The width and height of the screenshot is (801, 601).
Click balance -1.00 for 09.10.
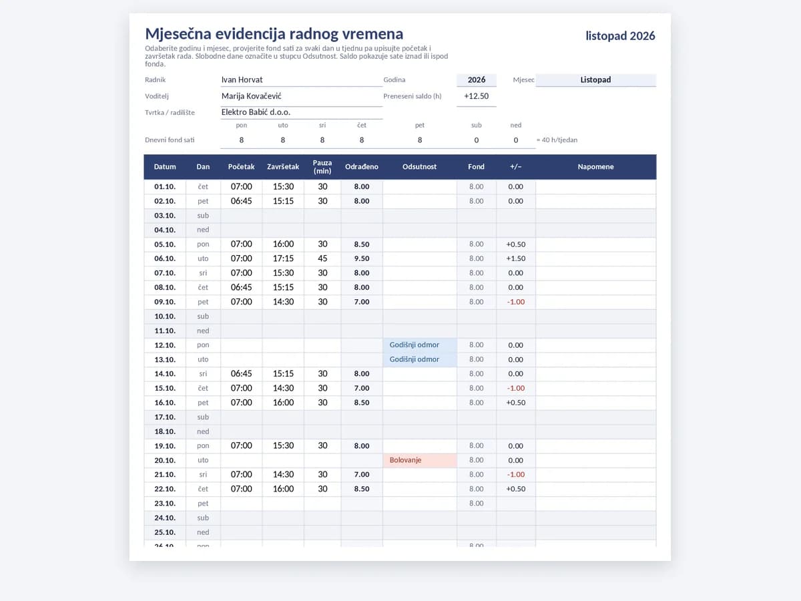click(516, 302)
